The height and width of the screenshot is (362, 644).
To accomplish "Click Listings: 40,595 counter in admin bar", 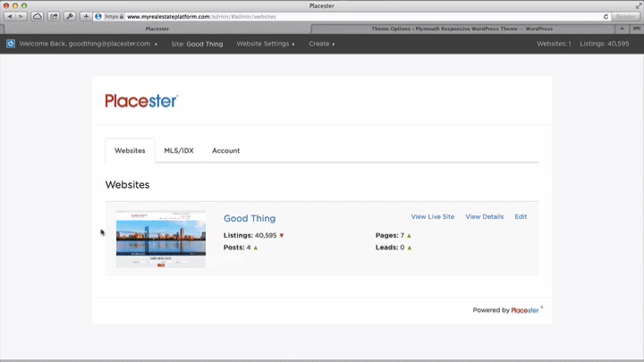I will pos(604,44).
